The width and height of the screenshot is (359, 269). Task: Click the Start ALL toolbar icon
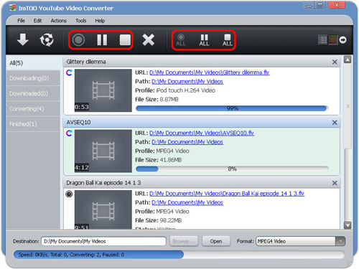coord(181,40)
